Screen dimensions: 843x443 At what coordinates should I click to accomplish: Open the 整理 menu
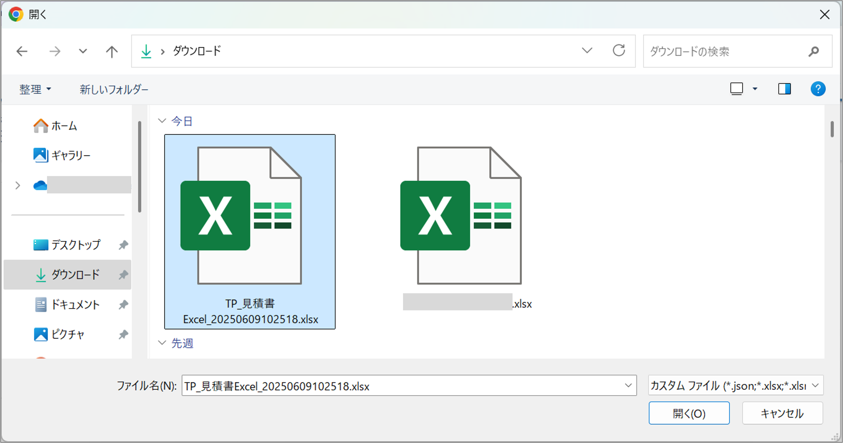point(35,89)
